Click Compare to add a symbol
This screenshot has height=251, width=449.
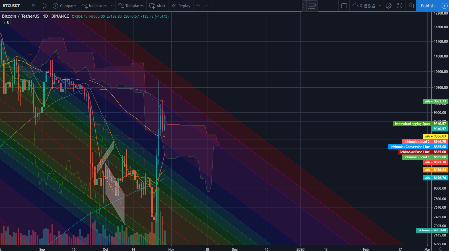pos(64,6)
